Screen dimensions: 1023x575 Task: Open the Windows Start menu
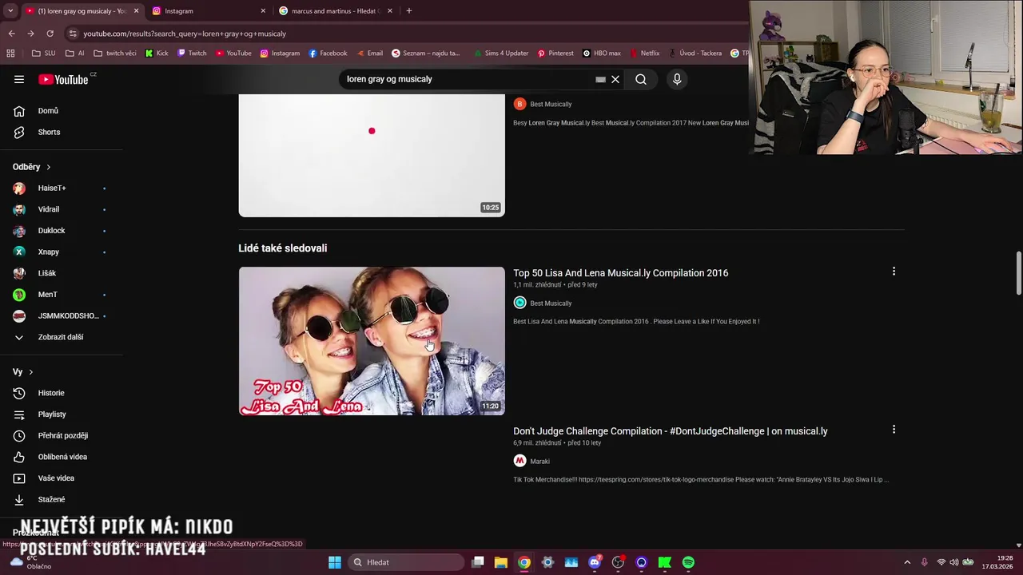pyautogui.click(x=335, y=562)
